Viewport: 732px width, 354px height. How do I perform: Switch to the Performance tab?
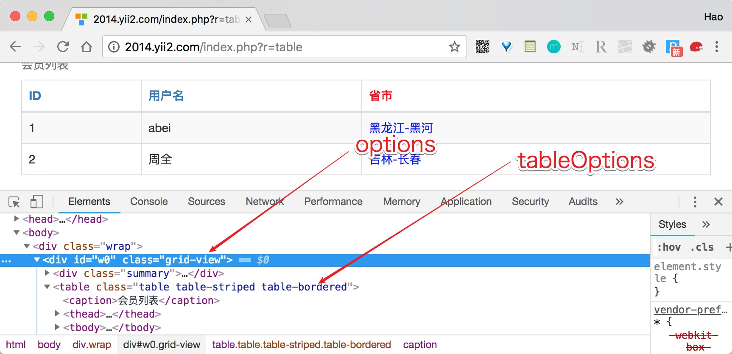pyautogui.click(x=333, y=202)
